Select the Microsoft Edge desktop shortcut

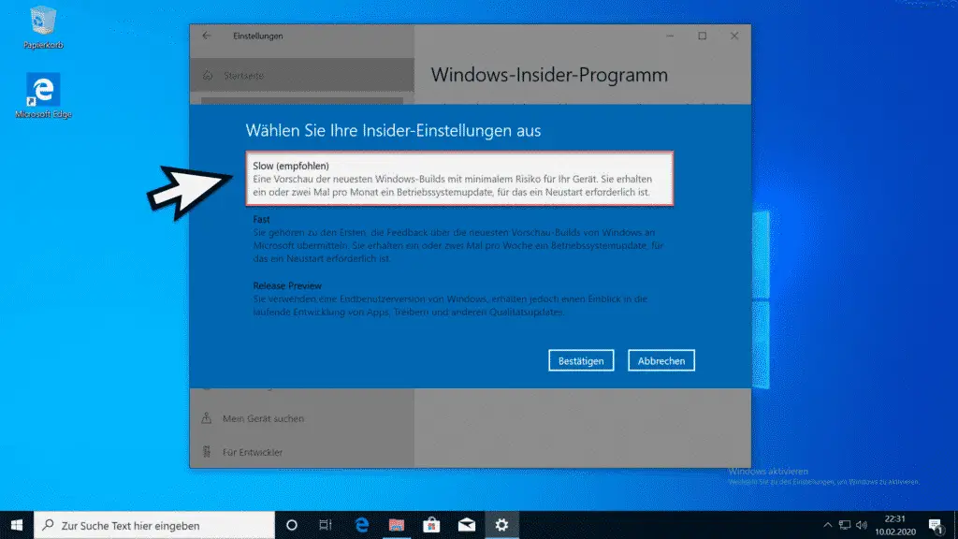click(x=43, y=96)
